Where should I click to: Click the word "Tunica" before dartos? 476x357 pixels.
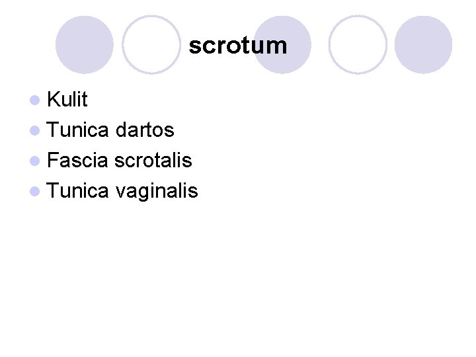coord(77,130)
